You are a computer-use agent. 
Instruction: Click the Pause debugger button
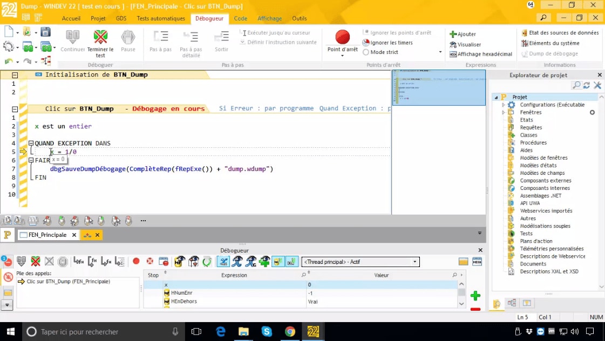pyautogui.click(x=128, y=41)
